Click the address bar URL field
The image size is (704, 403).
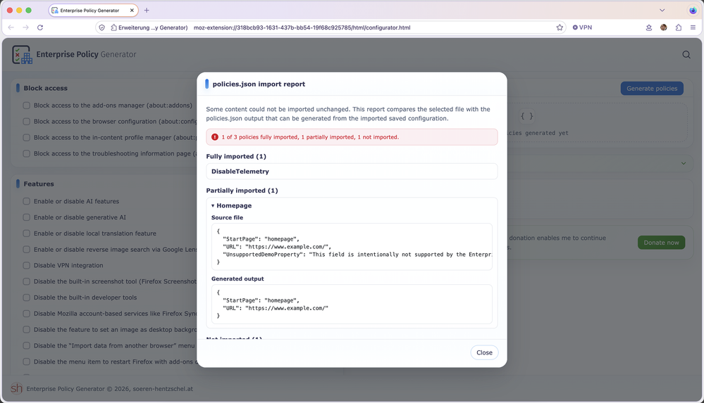point(330,27)
